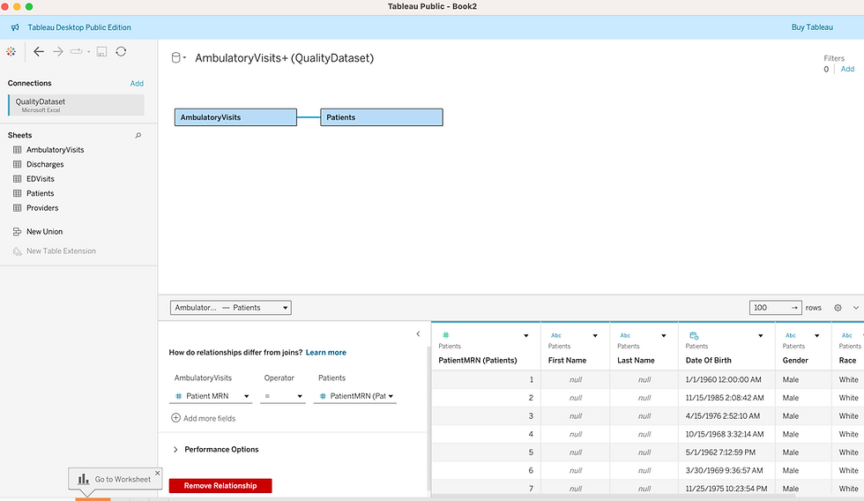Click the Add more fields plus icon
864x501 pixels.
[x=175, y=418]
